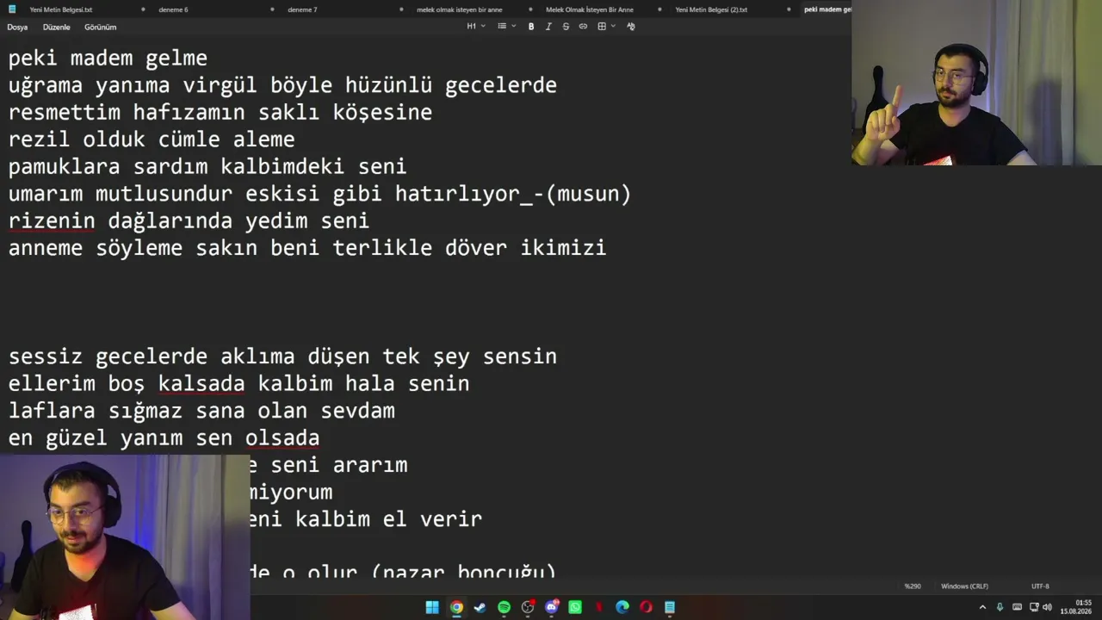The width and height of the screenshot is (1102, 620).
Task: Click the line starting 'sessiz gecelerde aklıma'
Action: pyautogui.click(x=282, y=356)
